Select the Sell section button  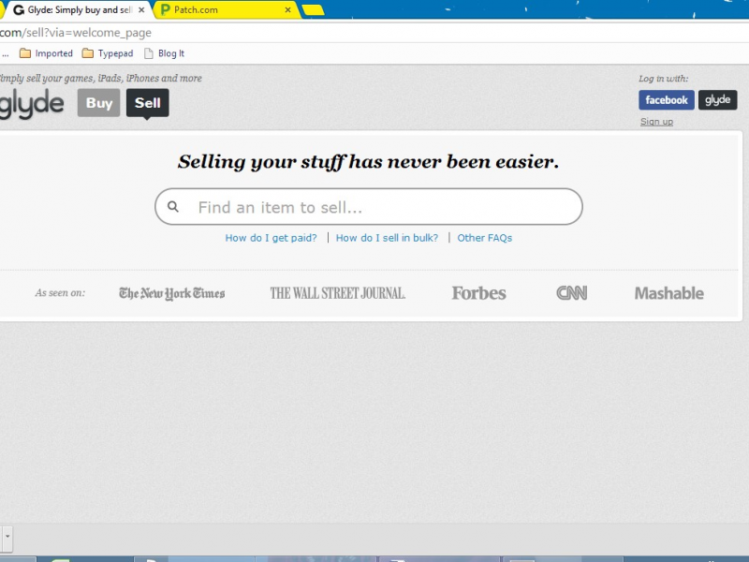pos(148,103)
